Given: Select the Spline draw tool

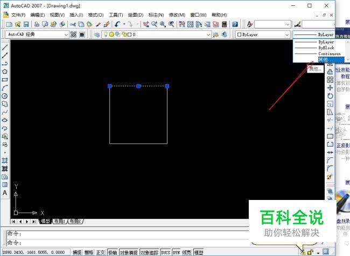Looking at the screenshot, I should [5, 112].
